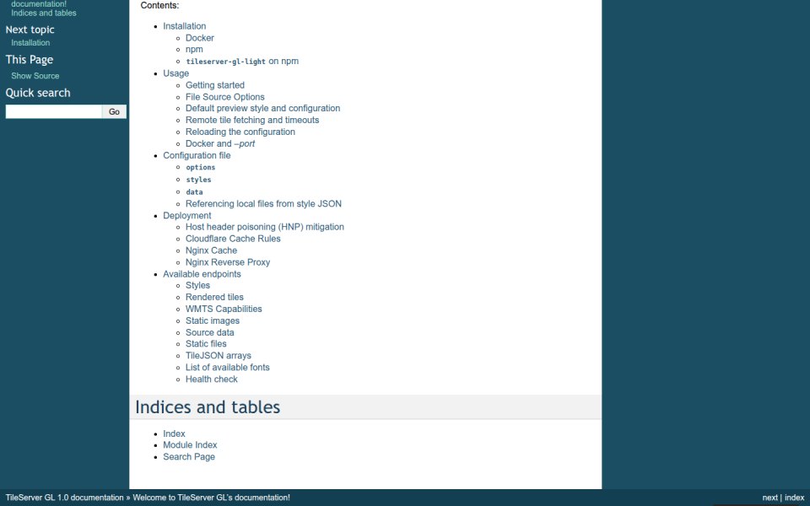Click the Go search button
The height and width of the screenshot is (506, 810).
pos(114,111)
